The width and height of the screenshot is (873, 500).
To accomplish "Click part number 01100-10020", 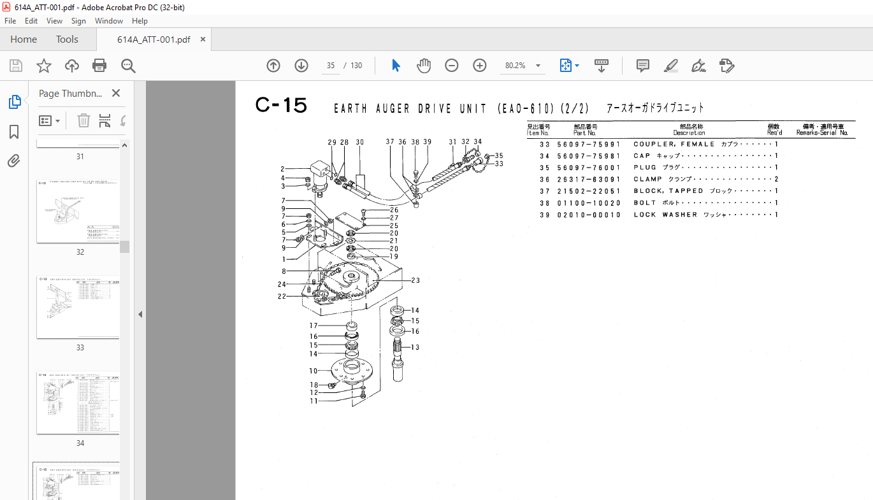I will click(589, 203).
